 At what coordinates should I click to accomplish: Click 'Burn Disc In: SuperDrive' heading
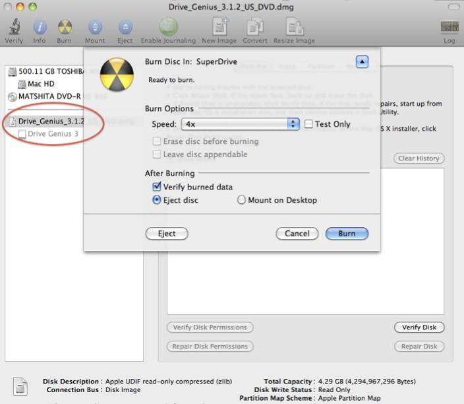tap(191, 61)
